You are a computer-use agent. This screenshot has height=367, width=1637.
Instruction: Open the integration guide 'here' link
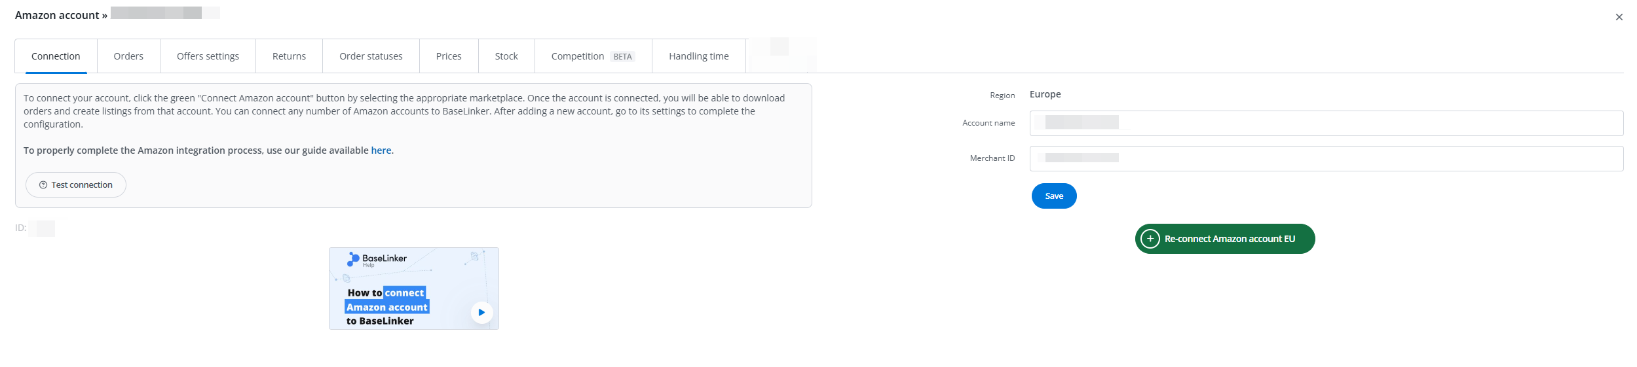[x=381, y=150]
